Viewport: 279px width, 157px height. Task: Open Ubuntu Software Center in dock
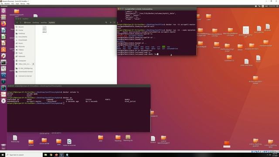[3, 49]
